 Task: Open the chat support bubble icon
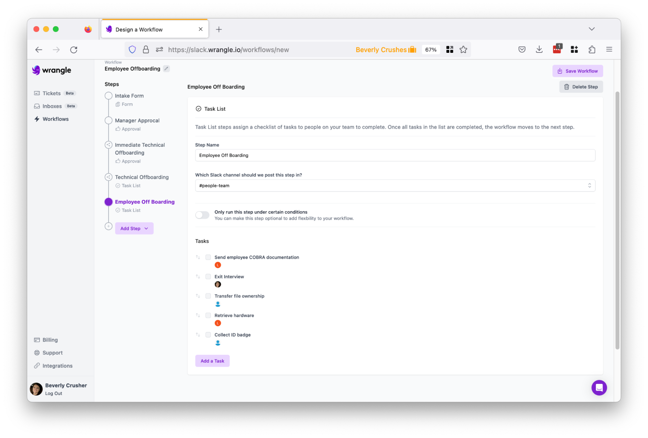(x=599, y=387)
